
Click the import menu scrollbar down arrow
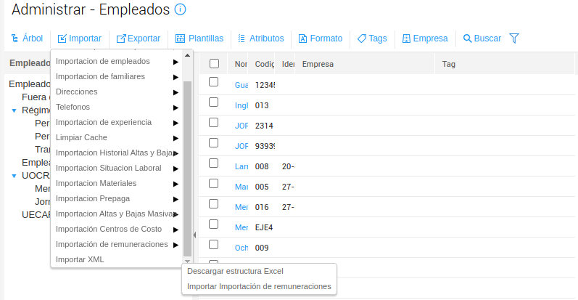point(187,262)
